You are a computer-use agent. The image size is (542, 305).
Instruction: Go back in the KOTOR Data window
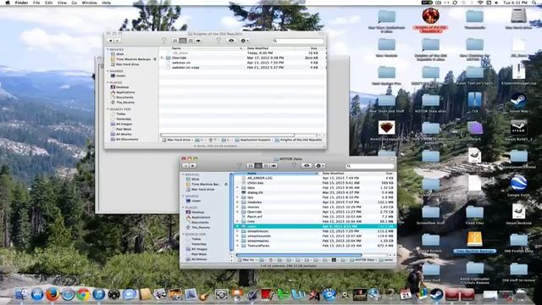point(185,166)
